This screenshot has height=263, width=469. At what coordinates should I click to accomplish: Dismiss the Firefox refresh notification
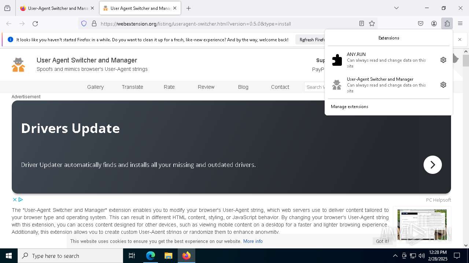(x=460, y=39)
